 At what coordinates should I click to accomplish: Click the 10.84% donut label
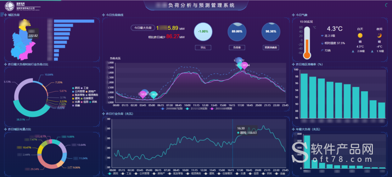tap(49, 75)
